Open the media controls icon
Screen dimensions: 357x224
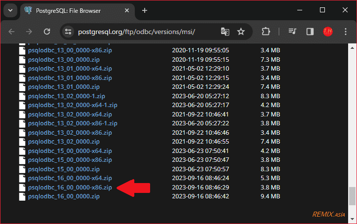(292, 32)
